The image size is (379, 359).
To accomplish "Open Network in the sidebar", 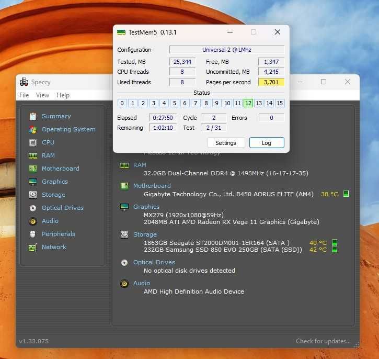I will point(54,247).
